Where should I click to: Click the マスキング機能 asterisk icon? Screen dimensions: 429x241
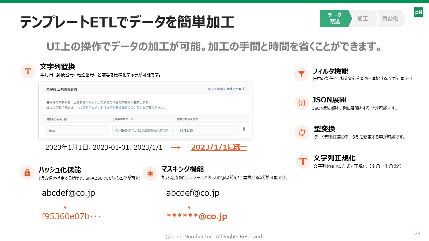(x=150, y=174)
